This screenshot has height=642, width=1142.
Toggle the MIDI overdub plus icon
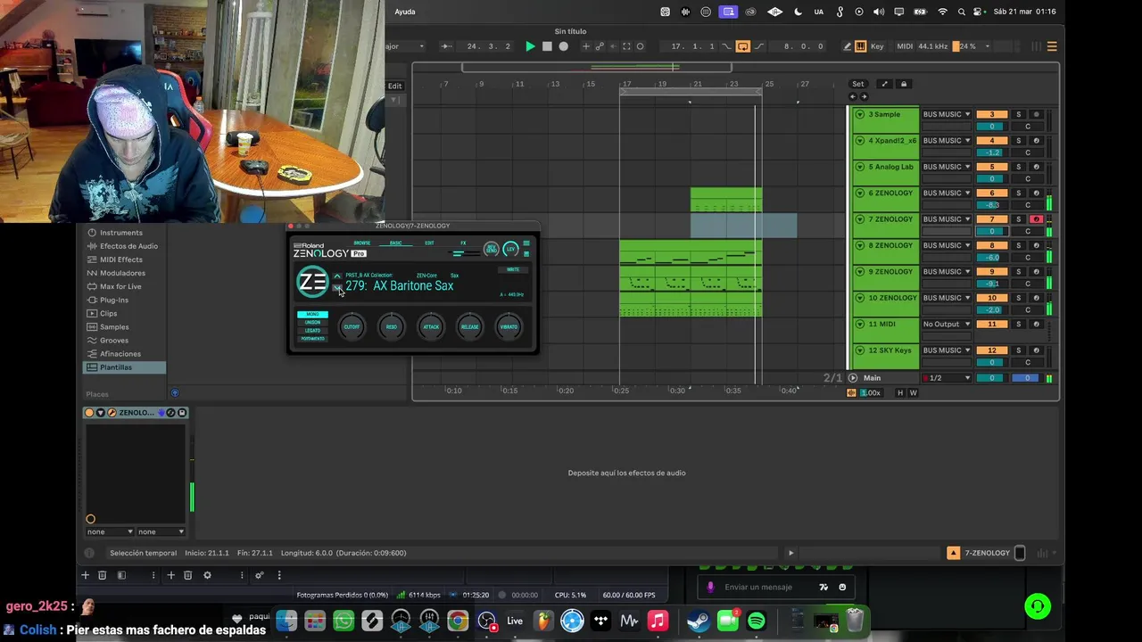[586, 46]
